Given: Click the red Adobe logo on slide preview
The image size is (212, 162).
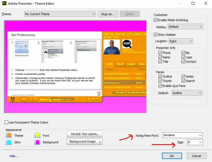Looking at the screenshot, I should tap(99, 94).
